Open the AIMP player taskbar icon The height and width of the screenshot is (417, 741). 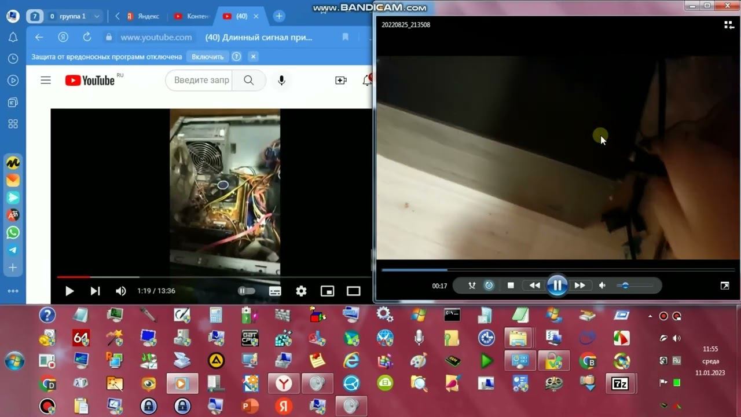pyautogui.click(x=217, y=360)
